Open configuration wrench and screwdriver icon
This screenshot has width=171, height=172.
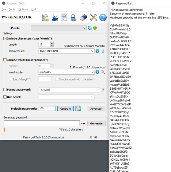click(x=93, y=17)
